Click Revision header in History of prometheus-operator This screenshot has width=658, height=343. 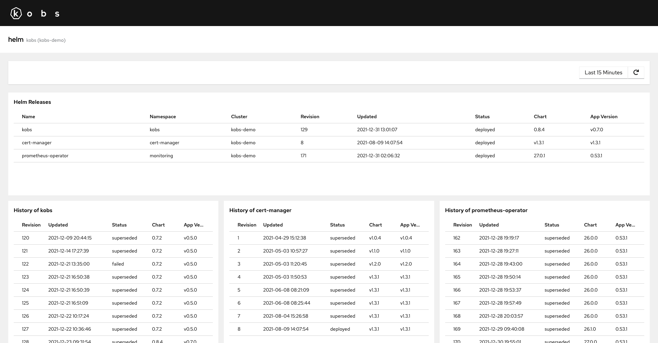click(x=462, y=225)
